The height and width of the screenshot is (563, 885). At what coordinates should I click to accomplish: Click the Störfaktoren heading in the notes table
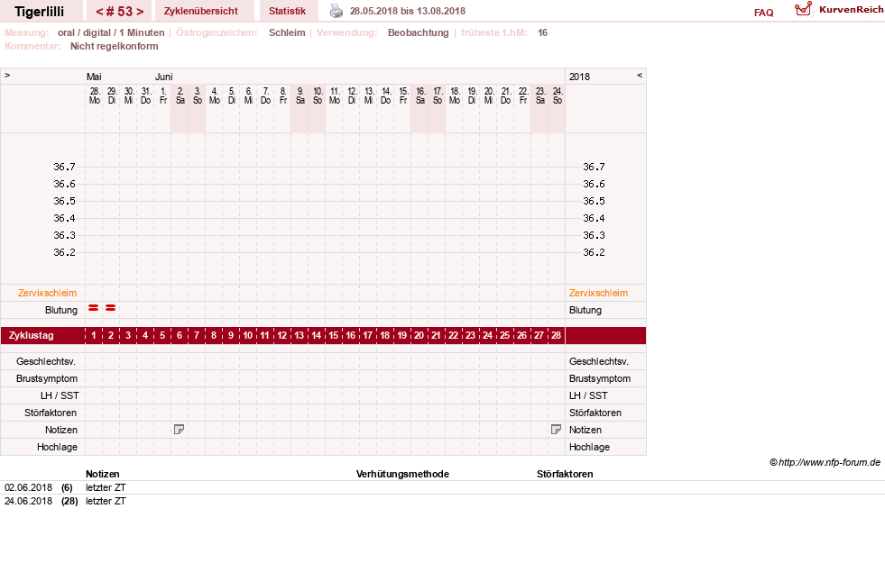coord(565,474)
